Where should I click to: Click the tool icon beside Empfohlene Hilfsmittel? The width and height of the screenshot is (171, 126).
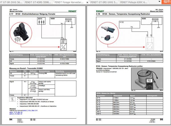pyautogui.click(x=12, y=99)
